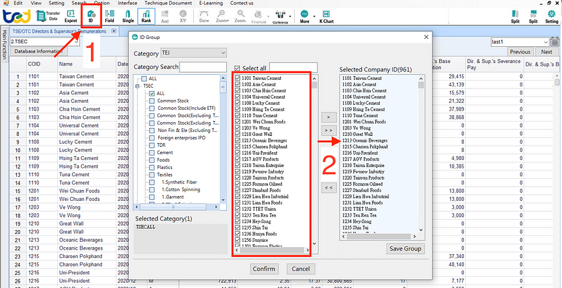Select the Single view icon

point(128,16)
